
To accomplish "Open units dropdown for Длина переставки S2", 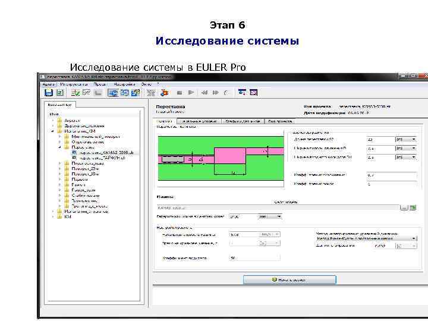I will (x=406, y=140).
